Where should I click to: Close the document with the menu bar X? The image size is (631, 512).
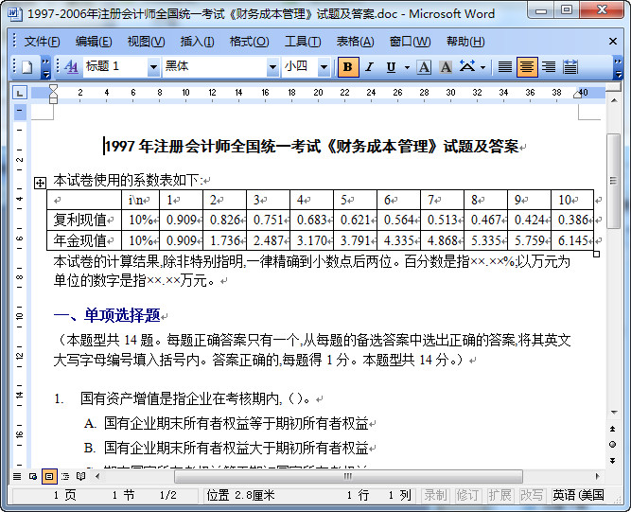tap(613, 42)
